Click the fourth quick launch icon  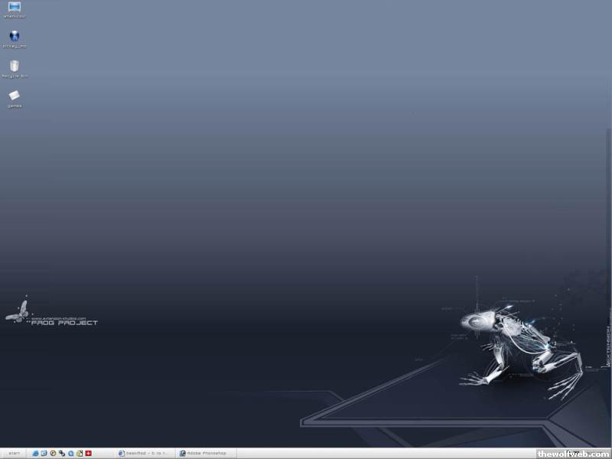62,454
